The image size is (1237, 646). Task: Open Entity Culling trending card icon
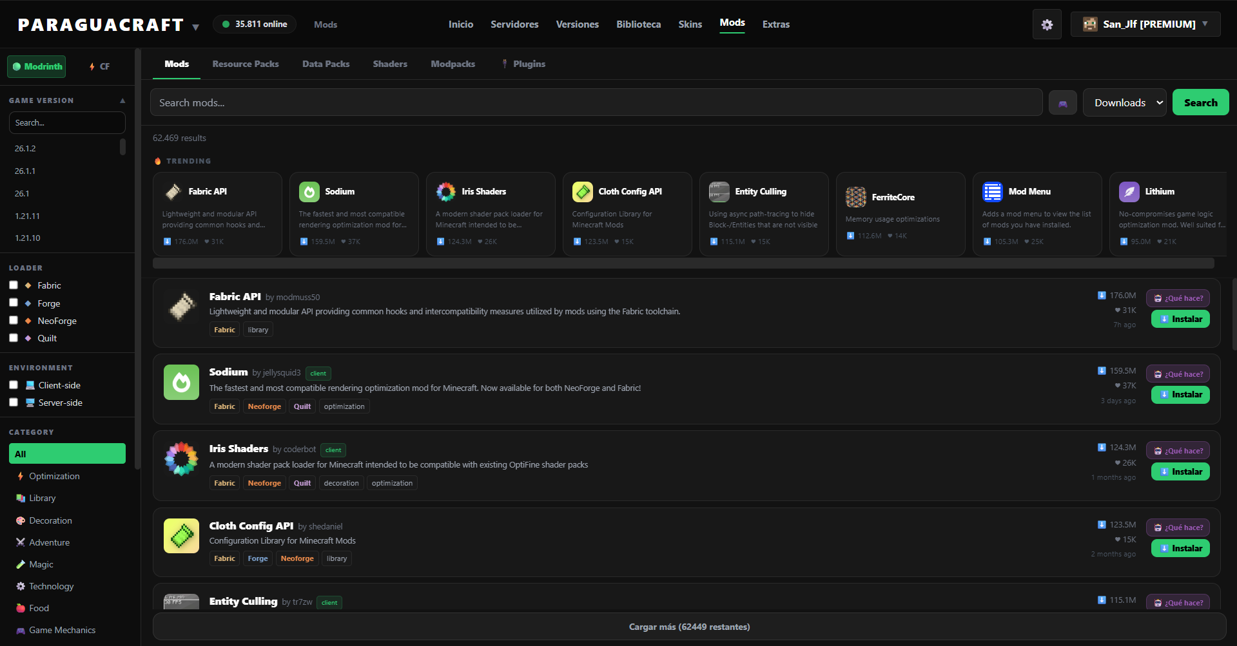click(x=719, y=191)
